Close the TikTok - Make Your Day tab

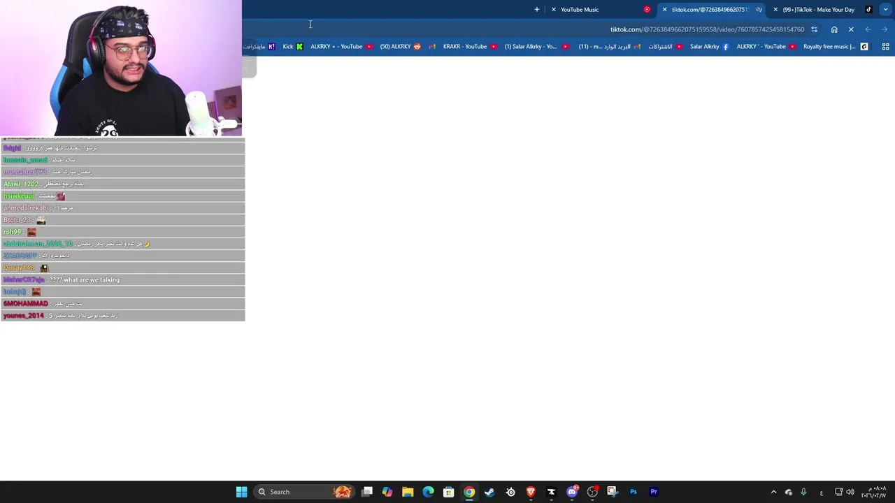(x=775, y=10)
